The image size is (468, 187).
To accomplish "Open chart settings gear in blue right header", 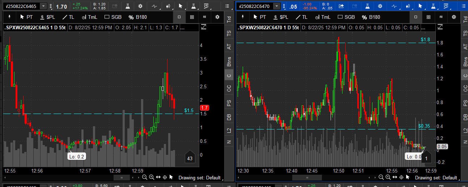I will click(380, 6).
